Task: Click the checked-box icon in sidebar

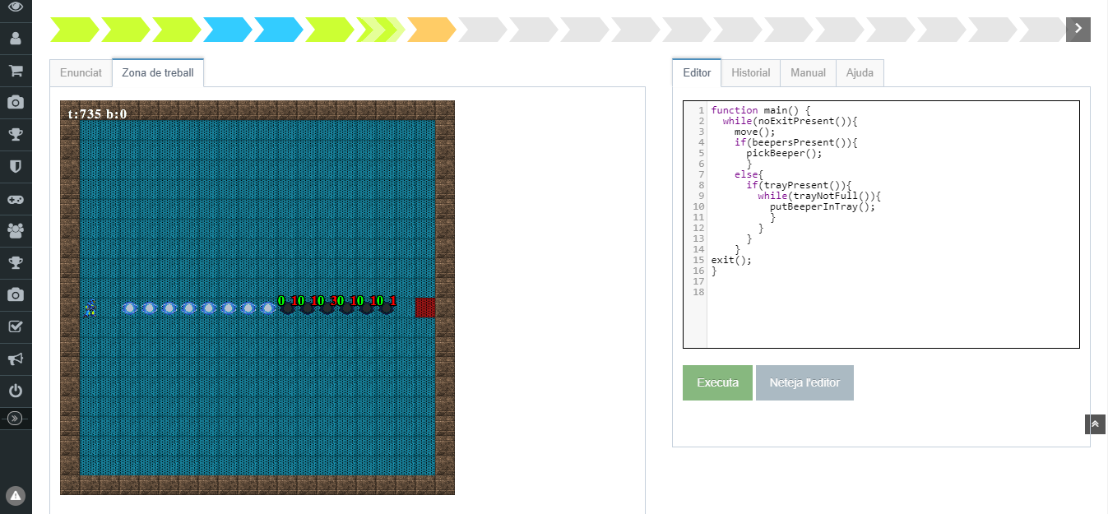Action: click(x=15, y=326)
